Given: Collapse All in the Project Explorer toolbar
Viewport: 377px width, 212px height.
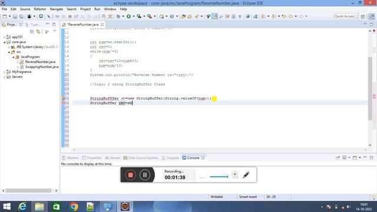Looking at the screenshot, I should [32, 31].
